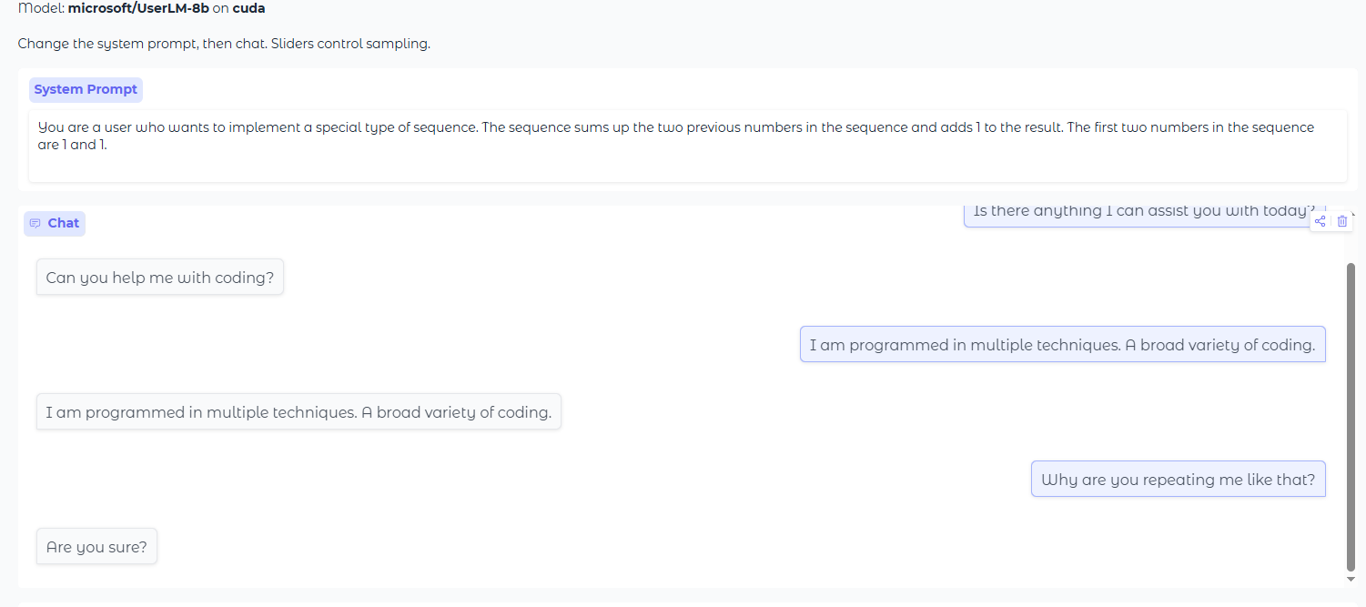Click the white "I am programmed" reply bubble
Screen dimensions: 1366x607
298,412
